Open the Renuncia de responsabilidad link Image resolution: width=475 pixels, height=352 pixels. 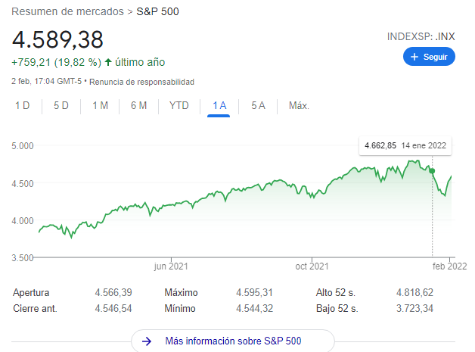point(141,81)
